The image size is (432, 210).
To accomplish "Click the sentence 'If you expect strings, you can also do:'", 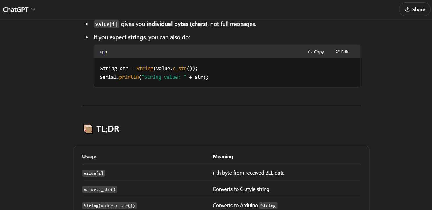I will click(x=142, y=37).
